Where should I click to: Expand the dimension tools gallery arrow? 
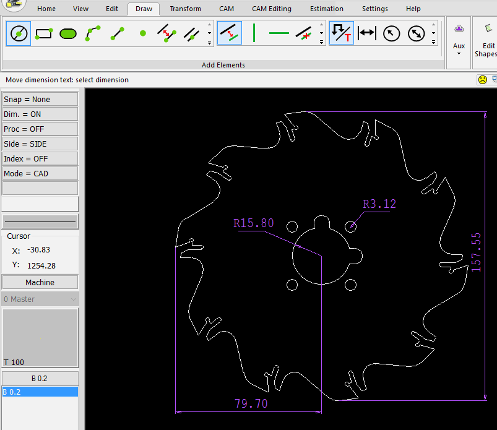coord(433,42)
